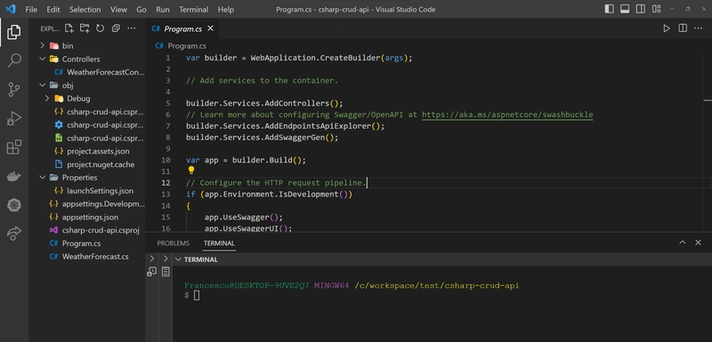The height and width of the screenshot is (342, 712).
Task: Collapse the Properties folder
Action: point(42,177)
